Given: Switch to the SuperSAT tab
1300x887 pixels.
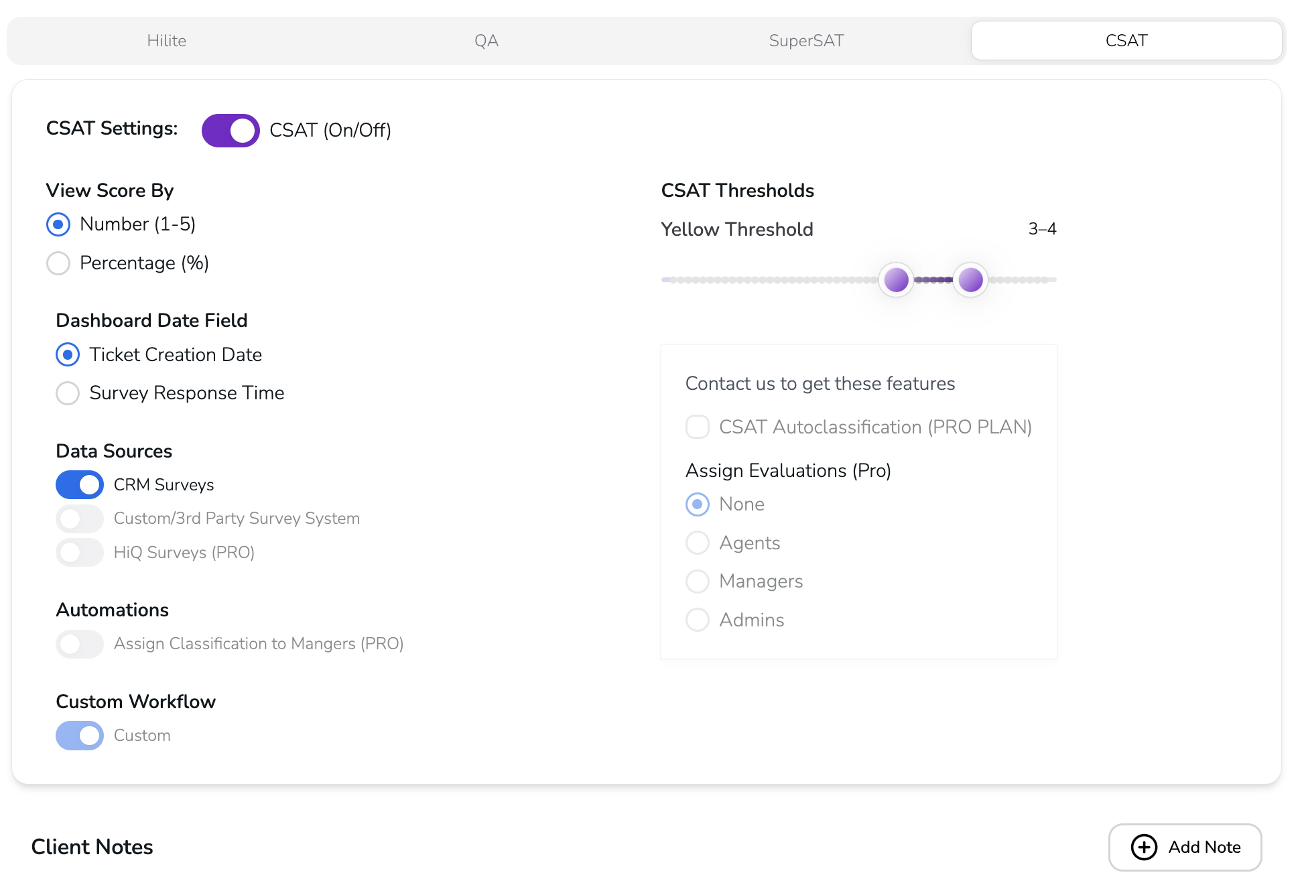Looking at the screenshot, I should click(805, 41).
